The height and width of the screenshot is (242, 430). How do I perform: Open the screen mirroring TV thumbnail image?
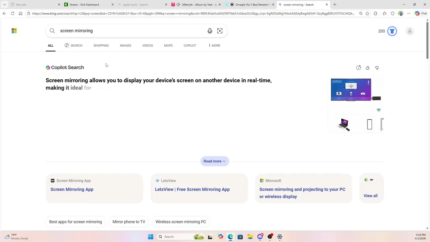click(x=356, y=90)
